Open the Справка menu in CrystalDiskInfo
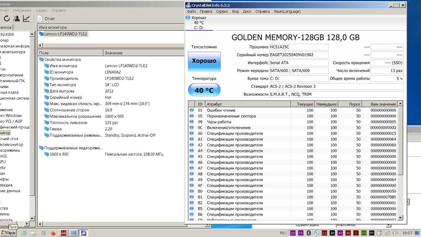421x237 pixels. point(262,11)
